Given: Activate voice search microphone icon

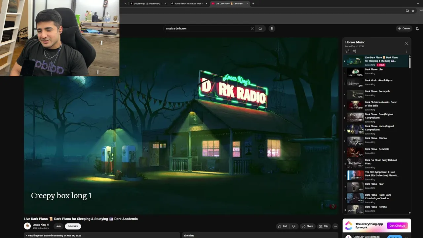Looking at the screenshot, I should tap(272, 28).
